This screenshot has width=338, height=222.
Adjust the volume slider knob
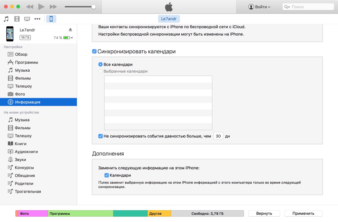tap(93, 7)
